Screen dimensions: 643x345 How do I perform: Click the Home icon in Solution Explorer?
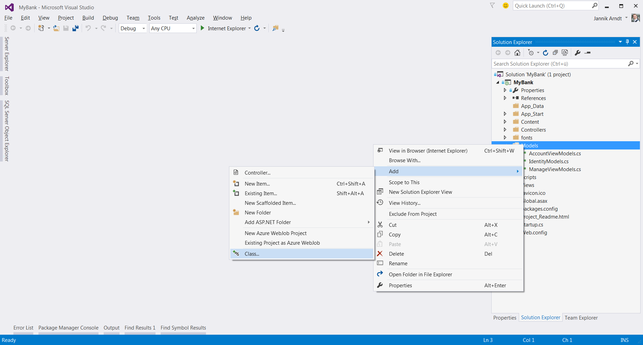[x=517, y=53]
